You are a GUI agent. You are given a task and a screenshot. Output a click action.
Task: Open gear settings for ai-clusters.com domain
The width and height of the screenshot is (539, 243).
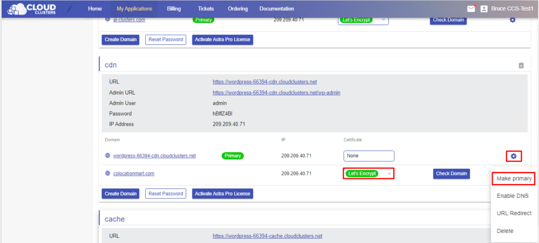coord(513,19)
